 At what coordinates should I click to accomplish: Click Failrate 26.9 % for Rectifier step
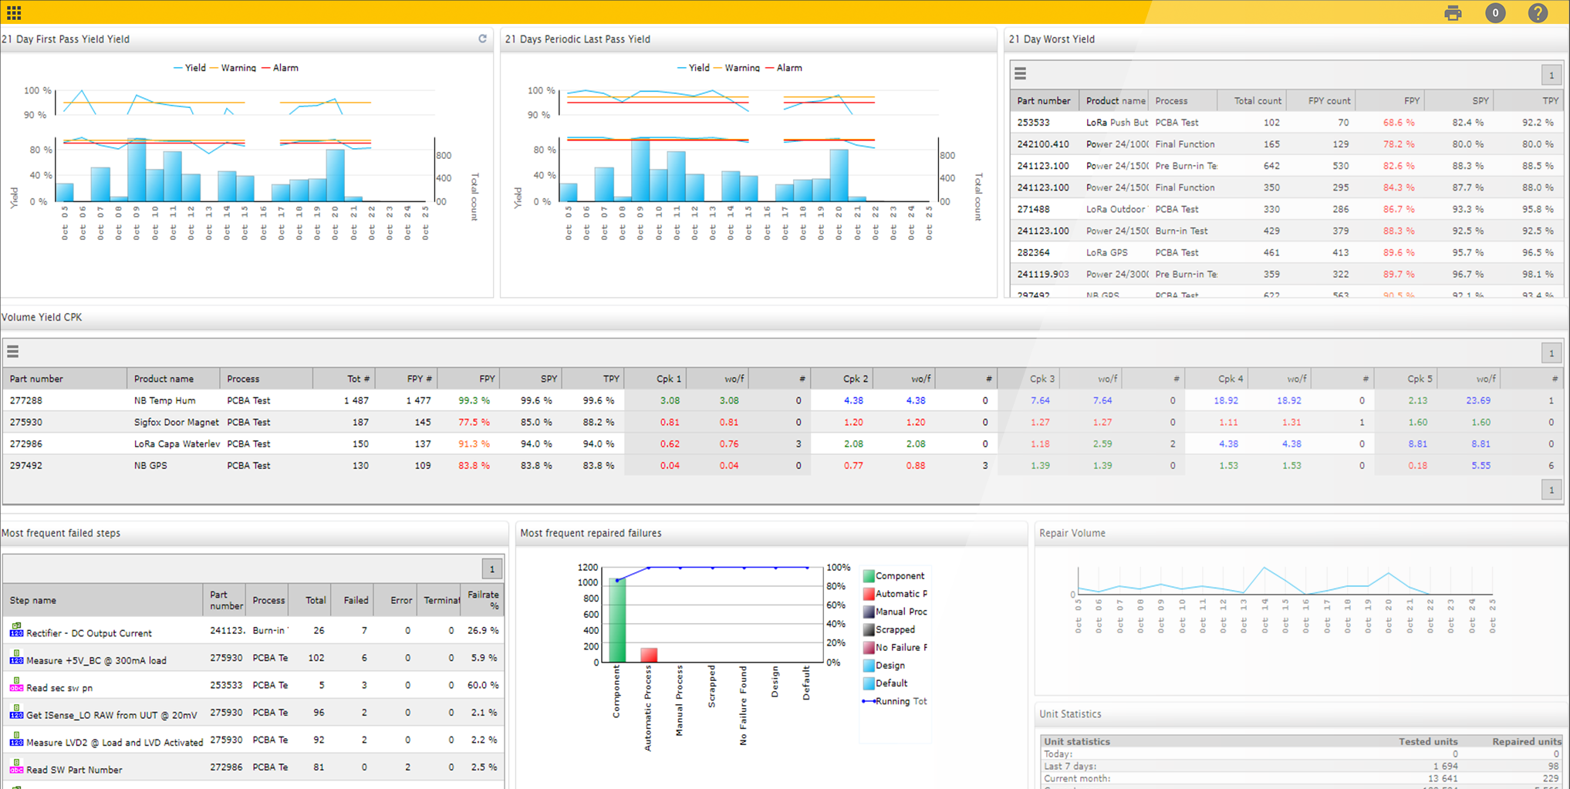tap(483, 630)
